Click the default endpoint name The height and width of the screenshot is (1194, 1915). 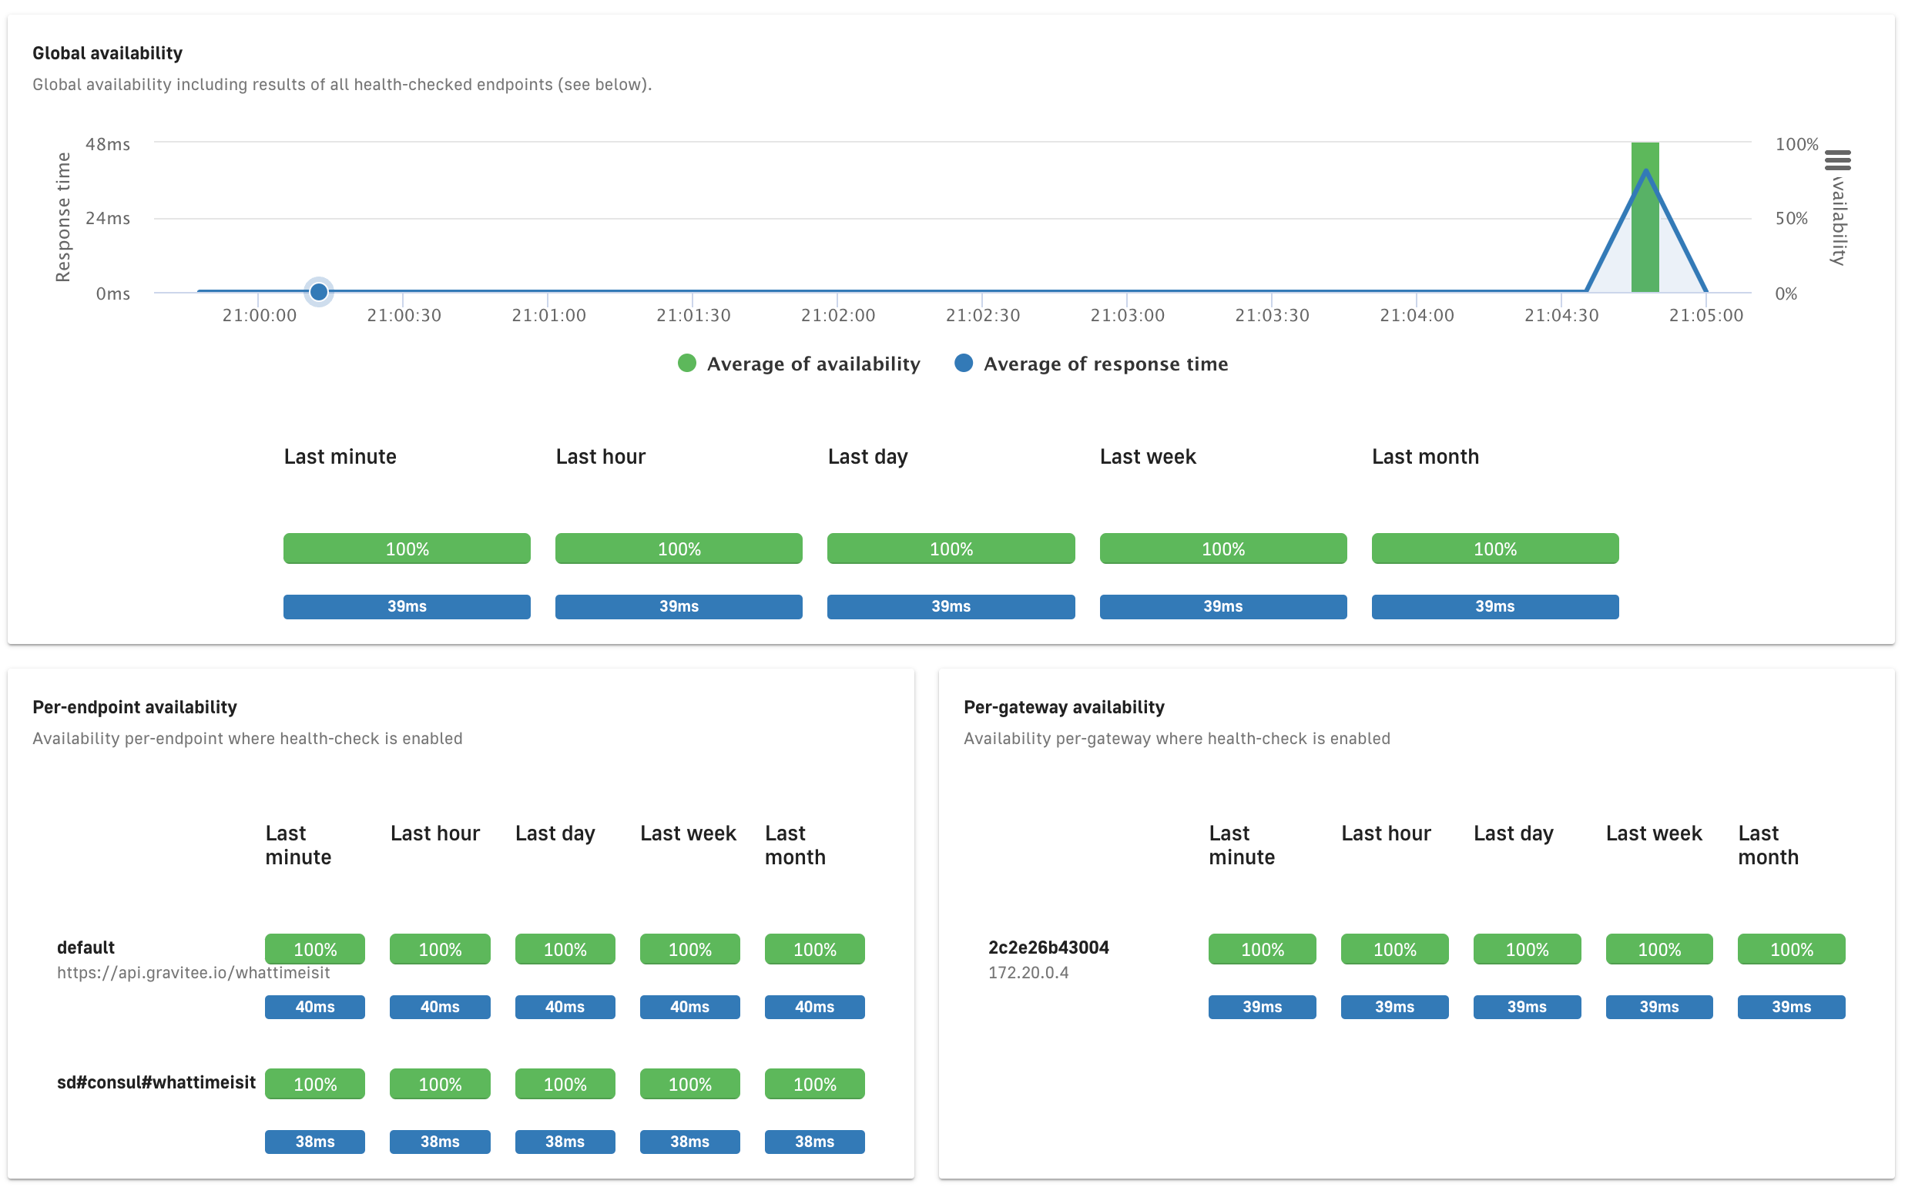pos(86,947)
